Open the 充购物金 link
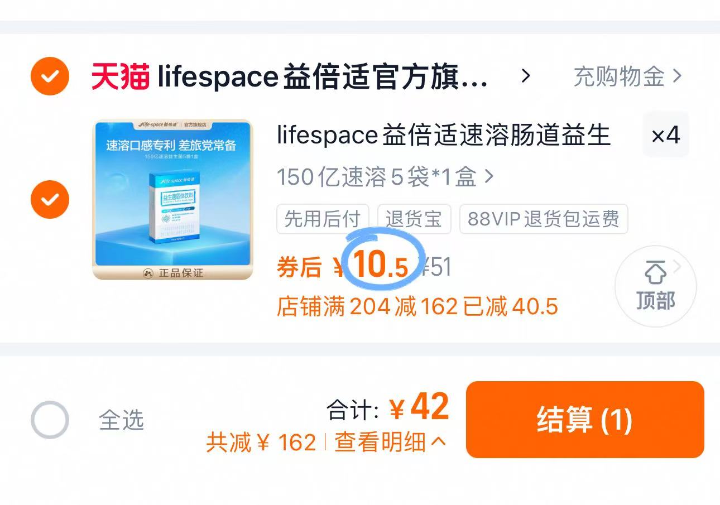 627,76
